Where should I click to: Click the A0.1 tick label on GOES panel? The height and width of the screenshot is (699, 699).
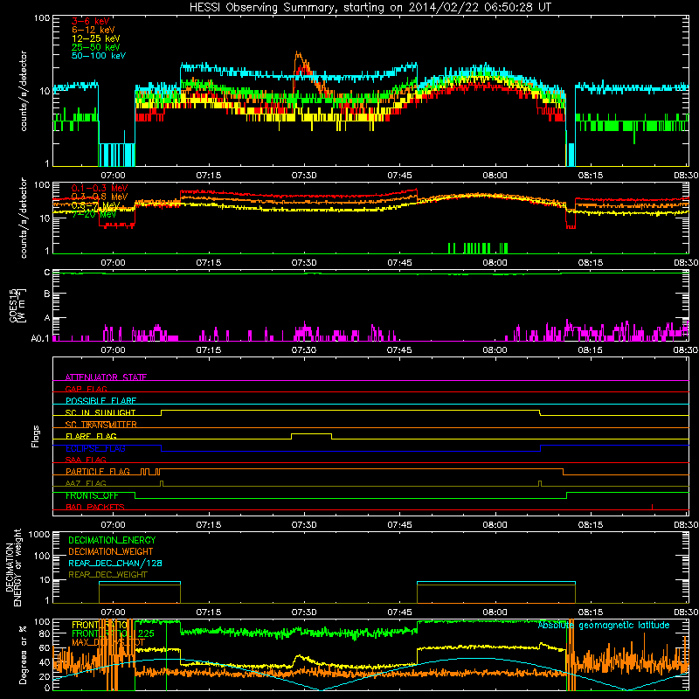tap(40, 339)
